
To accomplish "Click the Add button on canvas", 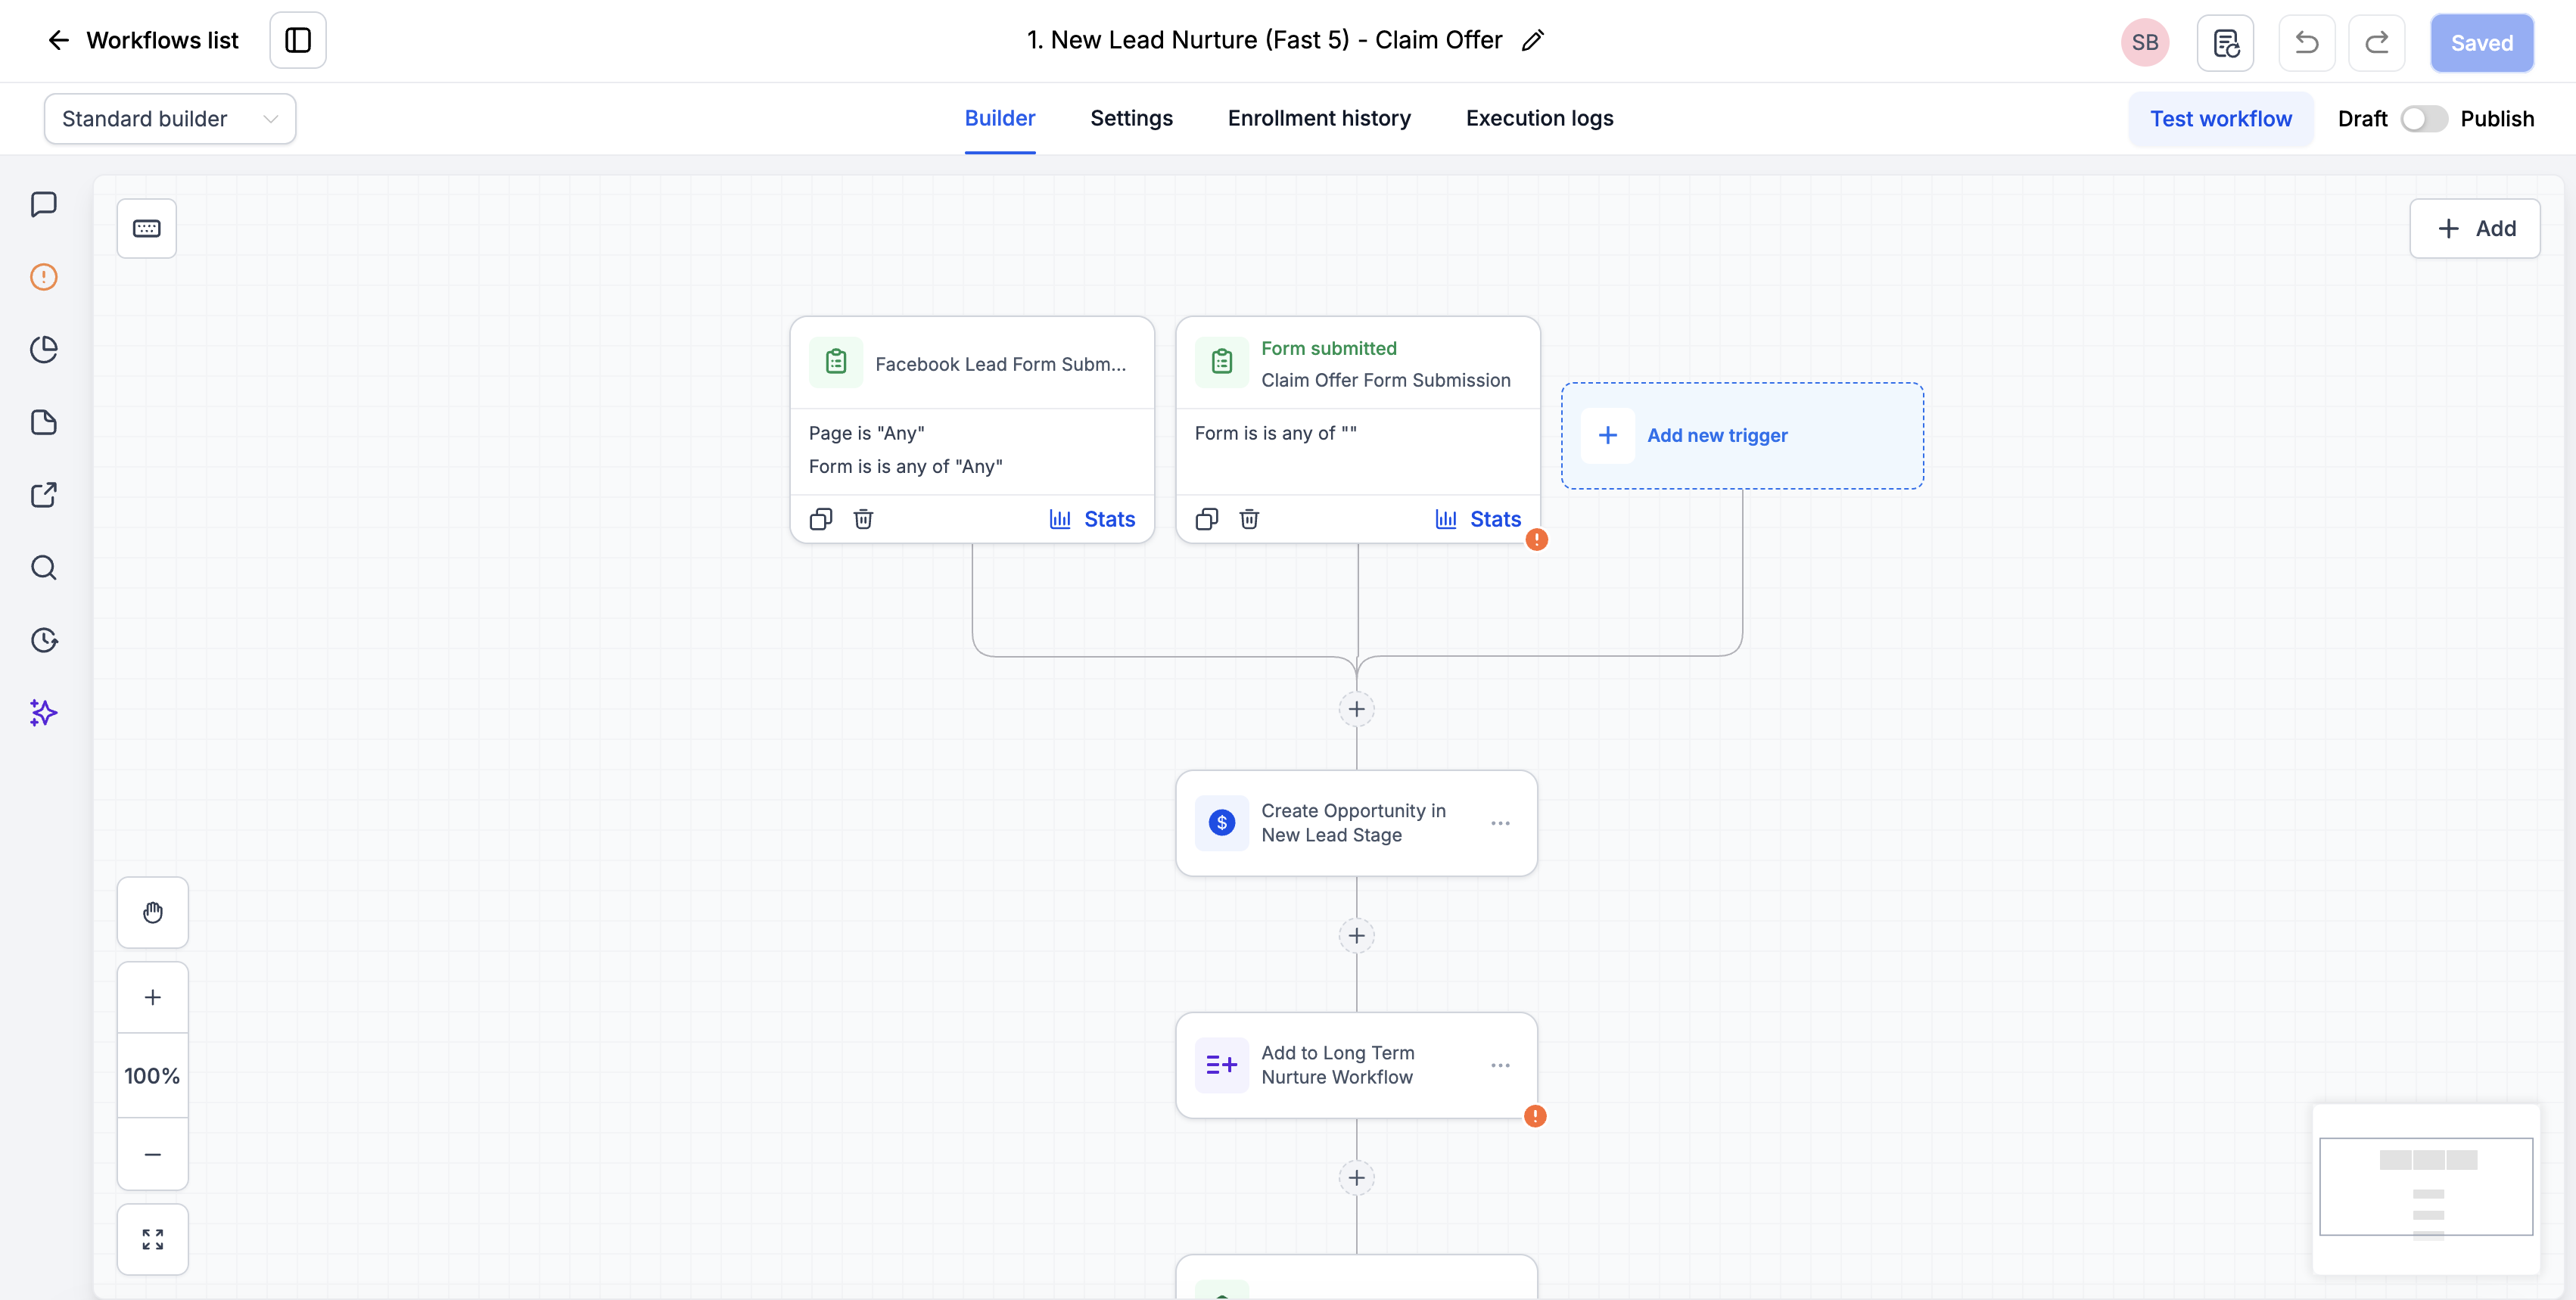I will point(2475,229).
